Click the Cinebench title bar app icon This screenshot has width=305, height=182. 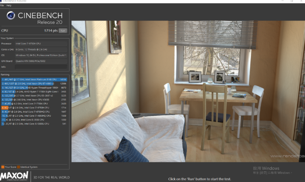pos(2,1)
